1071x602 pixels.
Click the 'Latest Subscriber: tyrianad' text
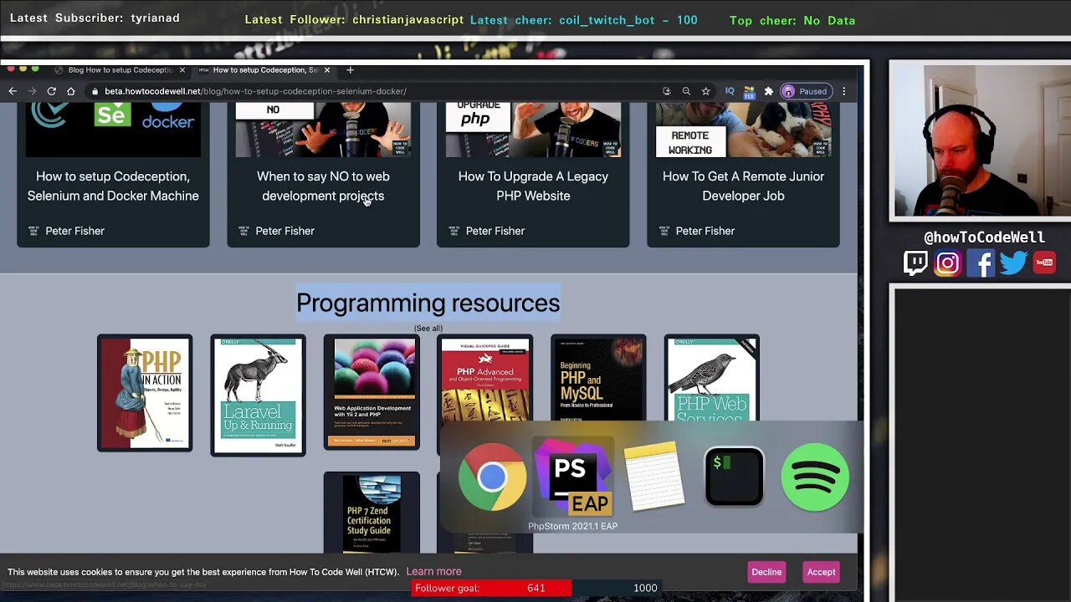click(95, 18)
